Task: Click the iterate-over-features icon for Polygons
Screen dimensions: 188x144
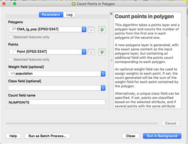Action: click(102, 30)
